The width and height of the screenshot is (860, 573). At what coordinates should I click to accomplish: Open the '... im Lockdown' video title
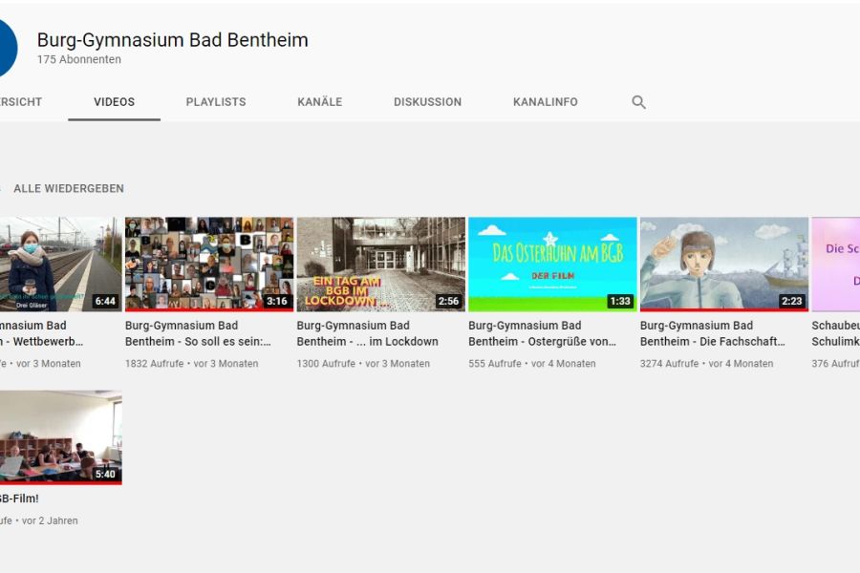coord(368,333)
